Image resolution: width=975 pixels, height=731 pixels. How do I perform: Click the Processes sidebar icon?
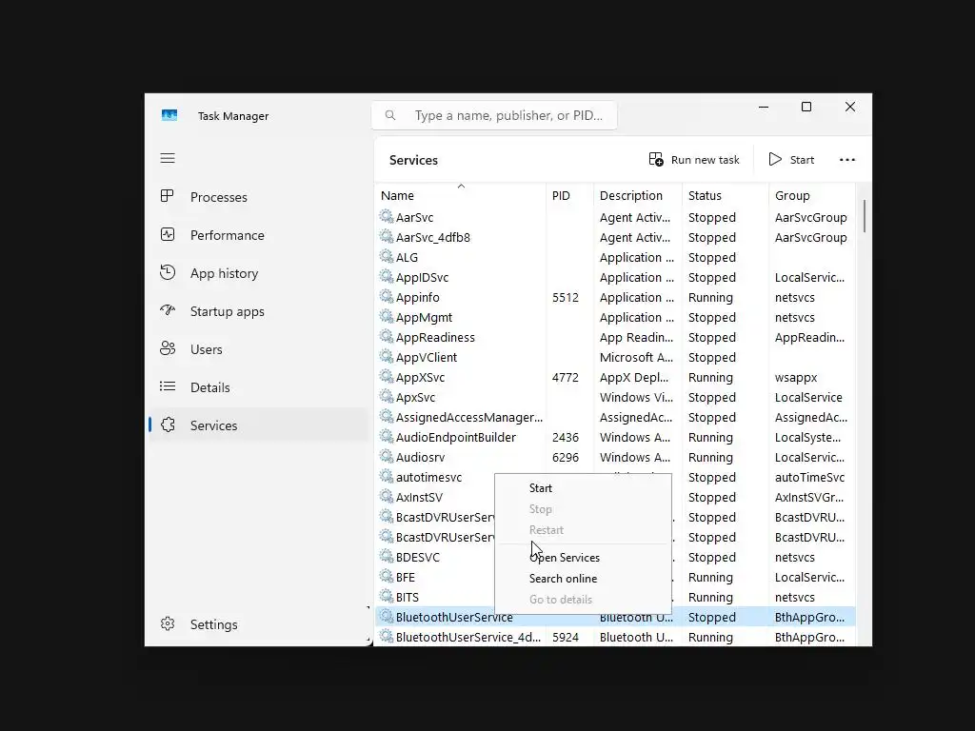tap(168, 196)
